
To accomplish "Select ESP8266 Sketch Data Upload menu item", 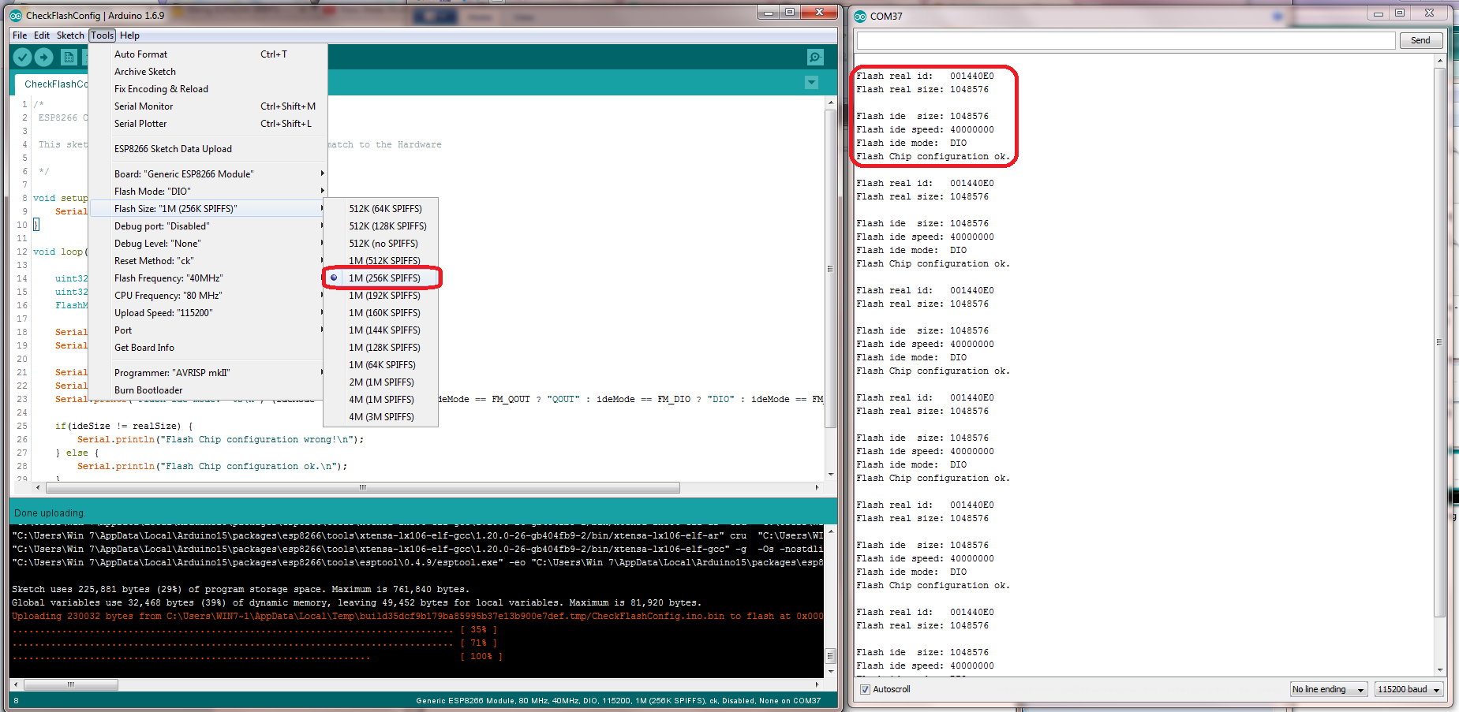I will pos(173,149).
